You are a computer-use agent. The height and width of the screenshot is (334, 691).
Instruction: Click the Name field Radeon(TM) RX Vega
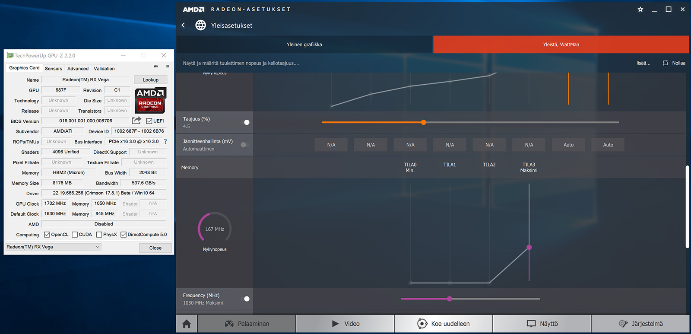click(86, 80)
